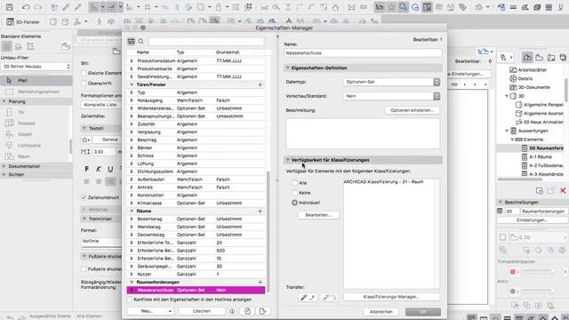This screenshot has width=569, height=320.
Task: Click the 3D-Fenster button
Action: point(24,21)
